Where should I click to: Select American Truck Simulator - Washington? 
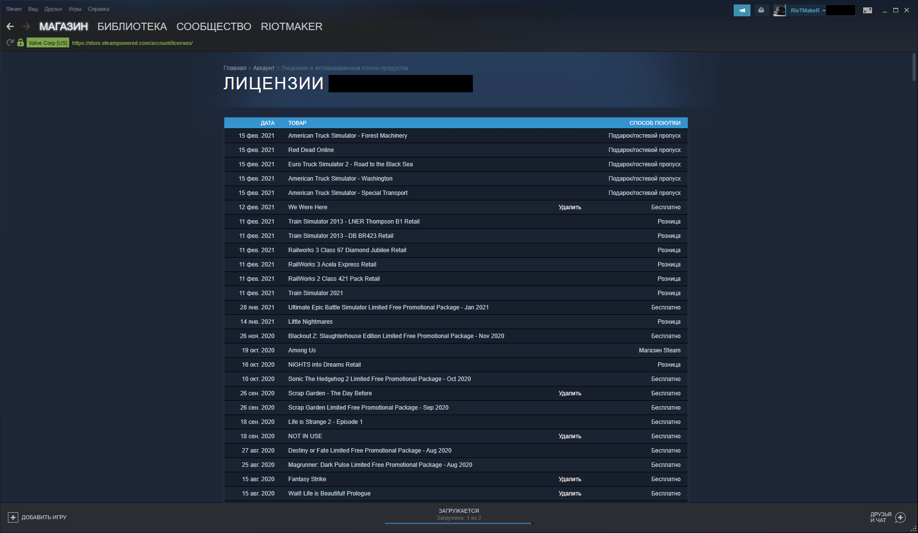tap(340, 179)
